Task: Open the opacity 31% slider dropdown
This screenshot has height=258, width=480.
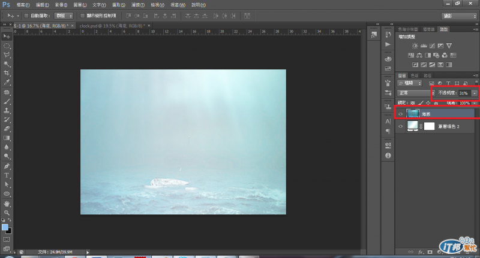Action: tap(475, 93)
